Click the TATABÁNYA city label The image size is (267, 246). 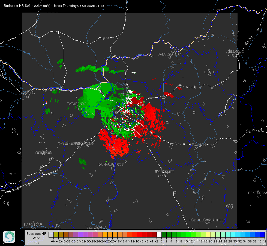point(77,104)
